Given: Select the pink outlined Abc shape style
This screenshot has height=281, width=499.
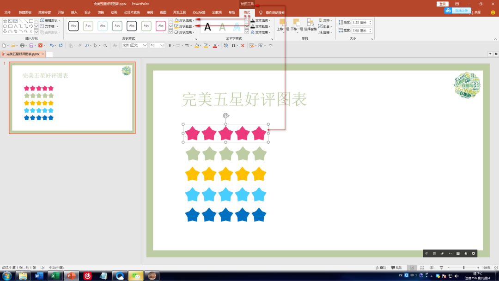Looking at the screenshot, I should tap(161, 26).
